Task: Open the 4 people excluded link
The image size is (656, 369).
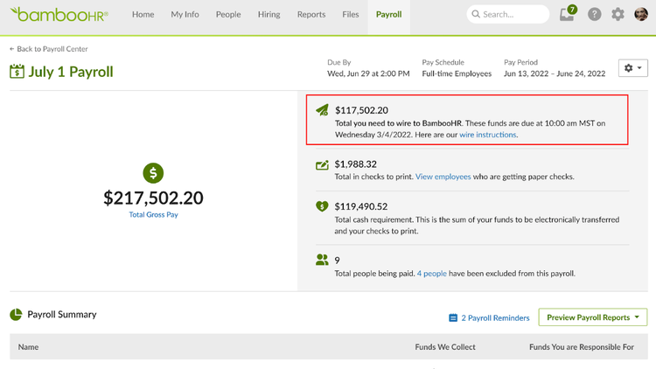Action: pyautogui.click(x=432, y=273)
